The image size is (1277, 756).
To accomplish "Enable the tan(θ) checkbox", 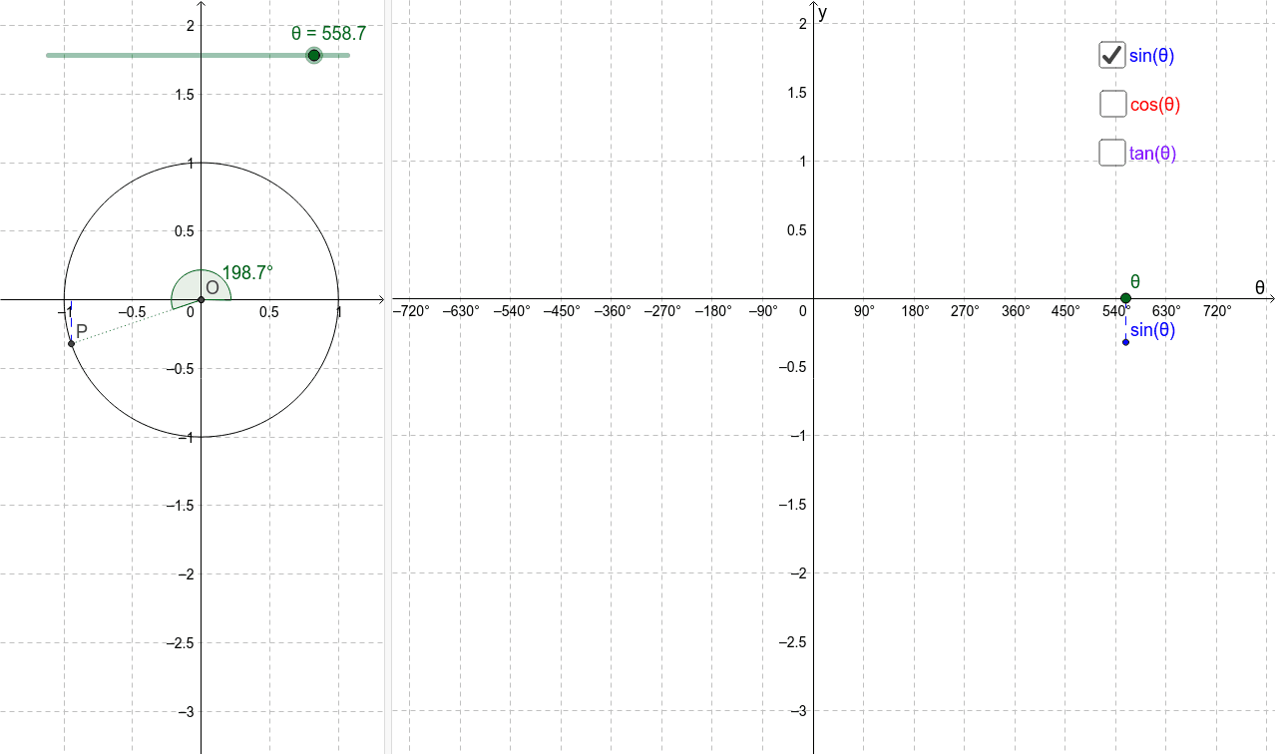I will coord(1112,153).
